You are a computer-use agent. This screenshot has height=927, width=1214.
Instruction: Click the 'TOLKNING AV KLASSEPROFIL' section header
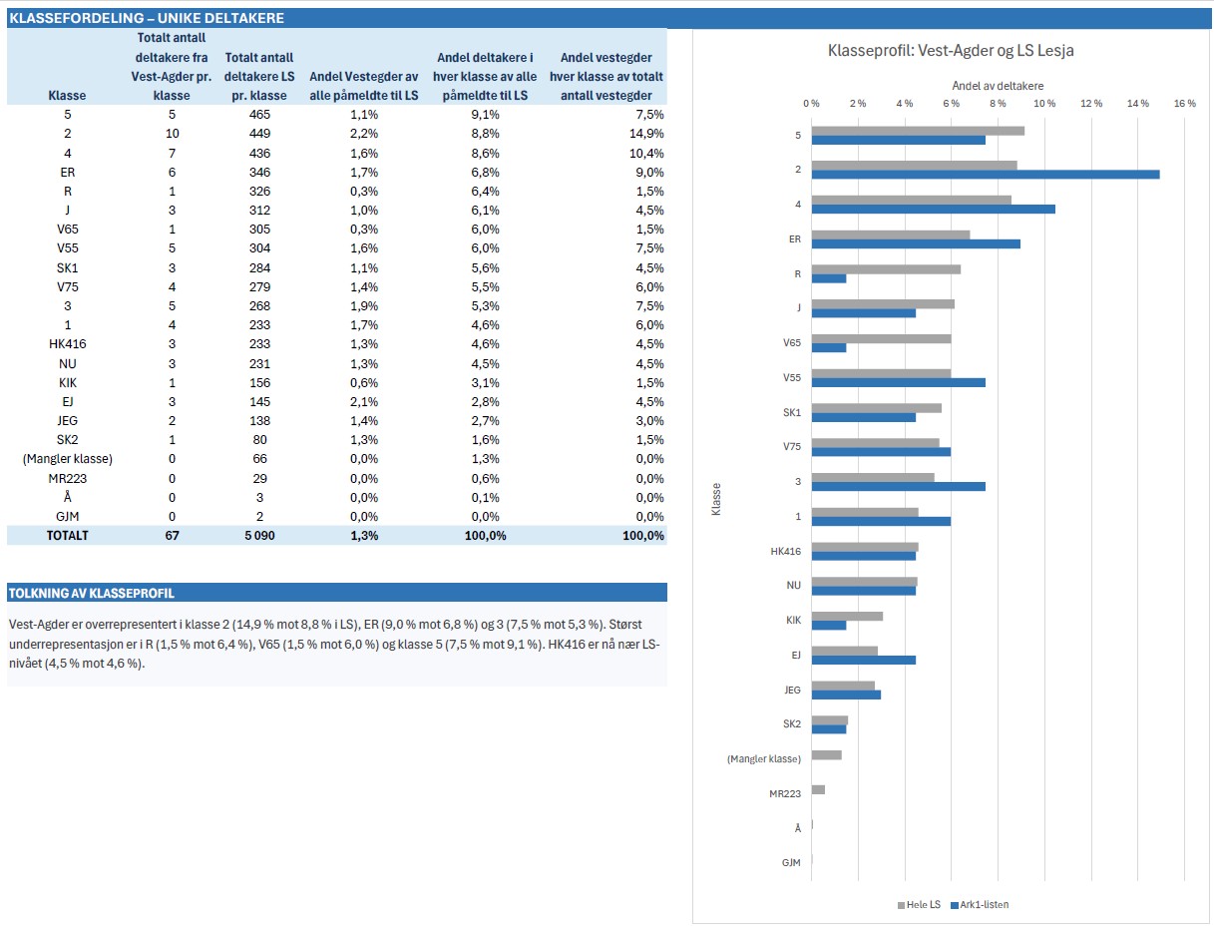click(x=337, y=593)
